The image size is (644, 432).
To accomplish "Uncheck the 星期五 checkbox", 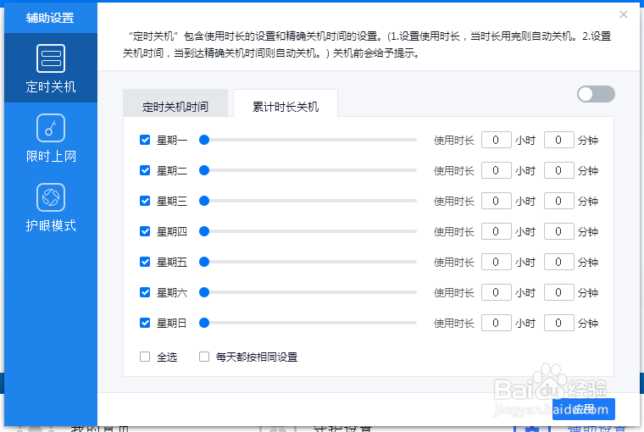I will [145, 262].
